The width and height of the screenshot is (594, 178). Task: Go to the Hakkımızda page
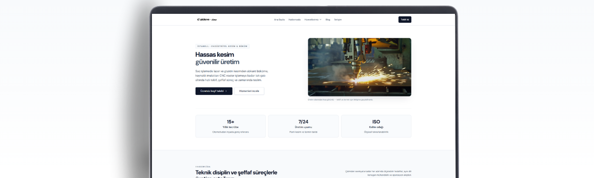click(295, 20)
